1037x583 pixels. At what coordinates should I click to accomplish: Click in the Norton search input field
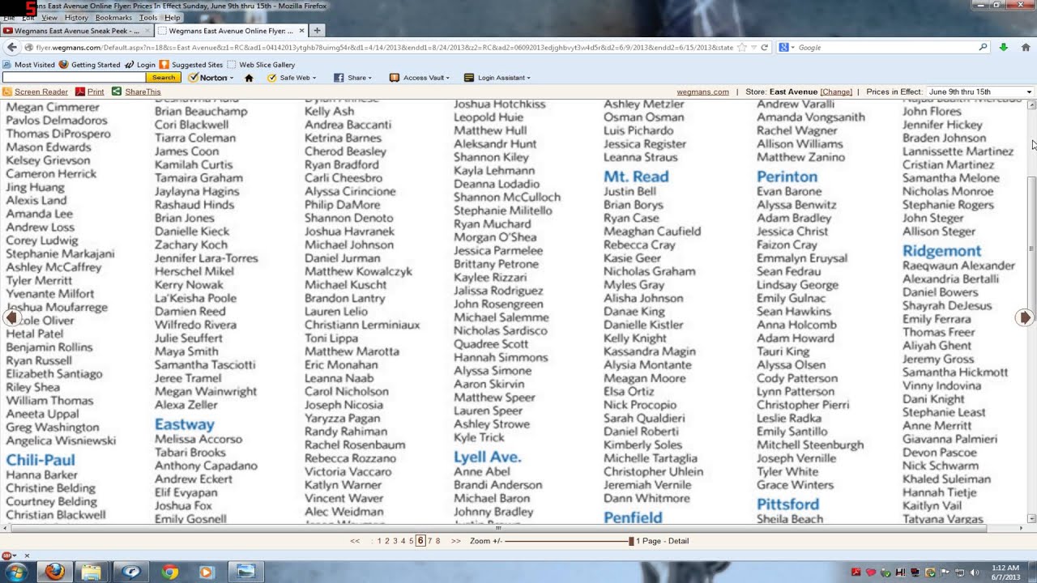tap(74, 78)
